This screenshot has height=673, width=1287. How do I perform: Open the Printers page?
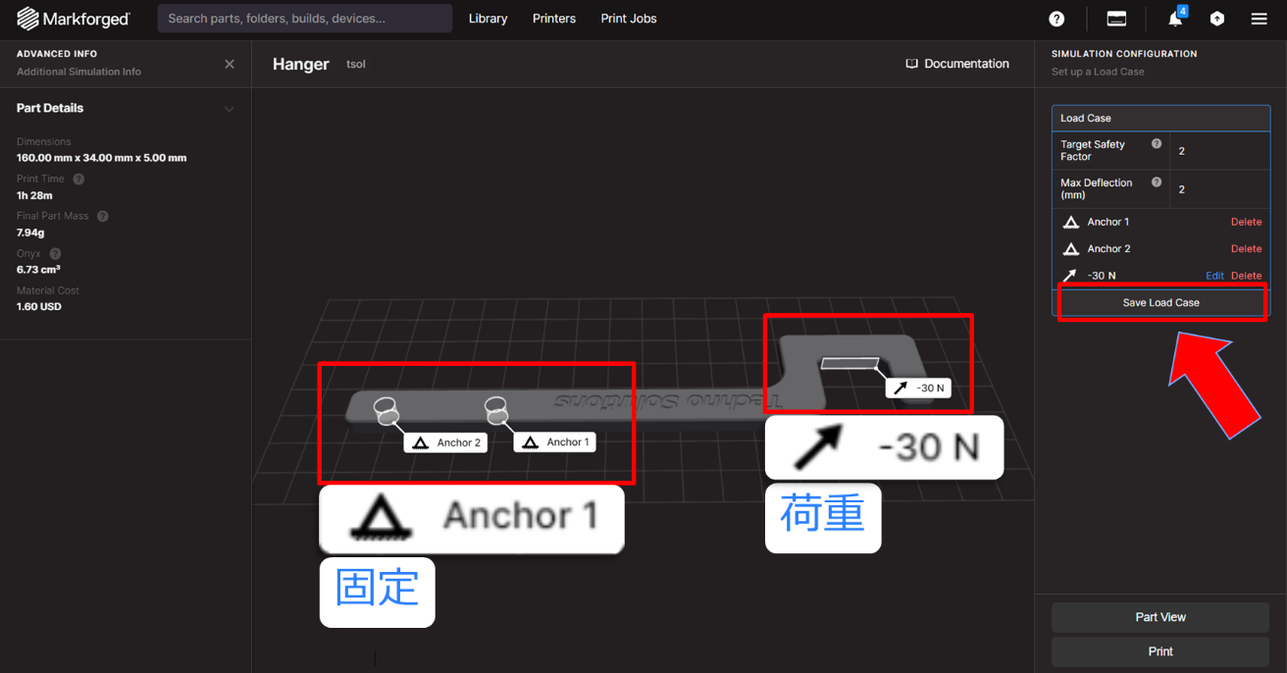[x=553, y=19]
